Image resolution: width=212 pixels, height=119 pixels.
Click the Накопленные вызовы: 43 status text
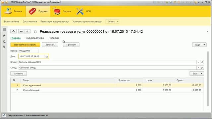(37, 115)
